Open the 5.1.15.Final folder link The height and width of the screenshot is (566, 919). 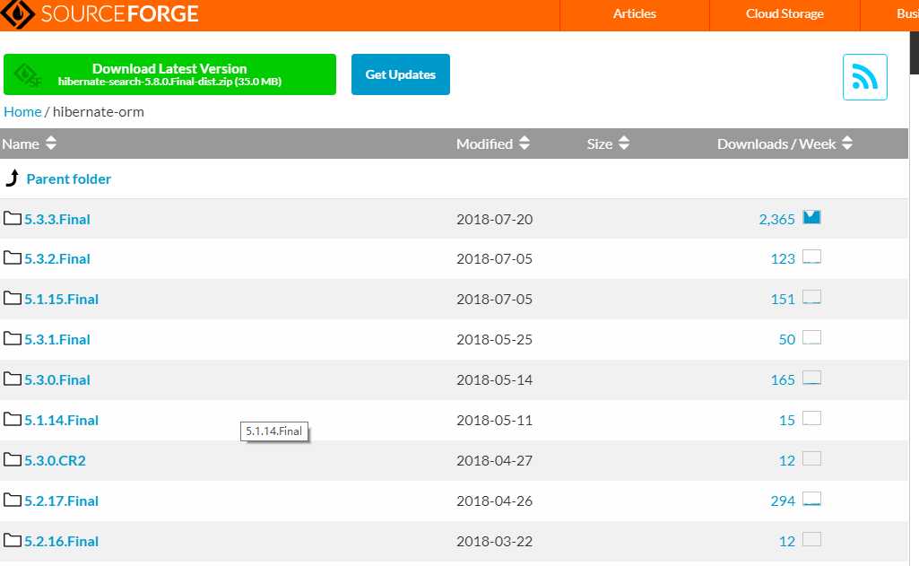(61, 299)
